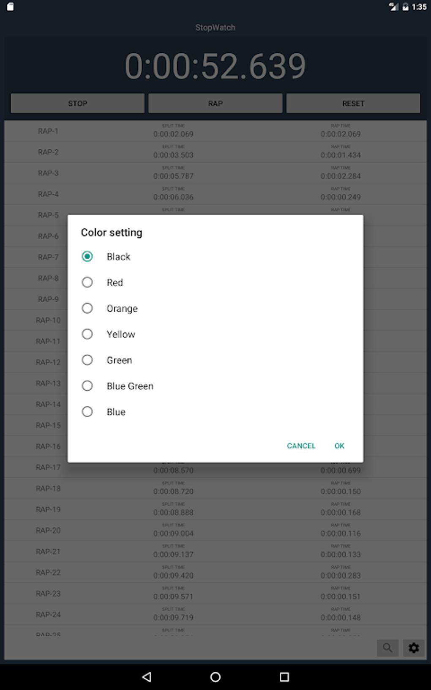This screenshot has height=690, width=431.
Task: Choose the Red color option
Action: pyautogui.click(x=87, y=282)
